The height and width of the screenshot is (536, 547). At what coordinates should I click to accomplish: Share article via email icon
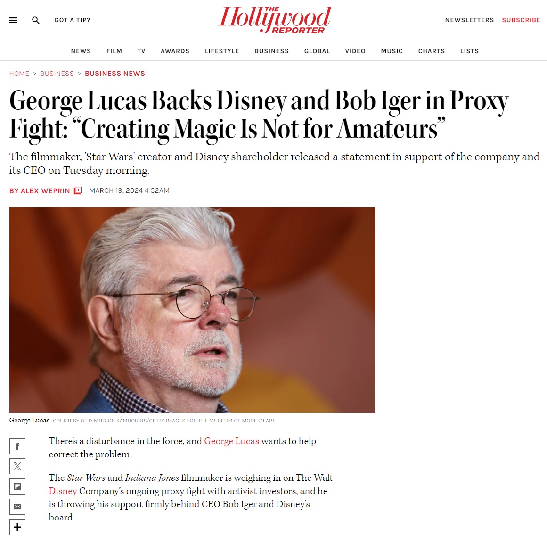pos(17,507)
